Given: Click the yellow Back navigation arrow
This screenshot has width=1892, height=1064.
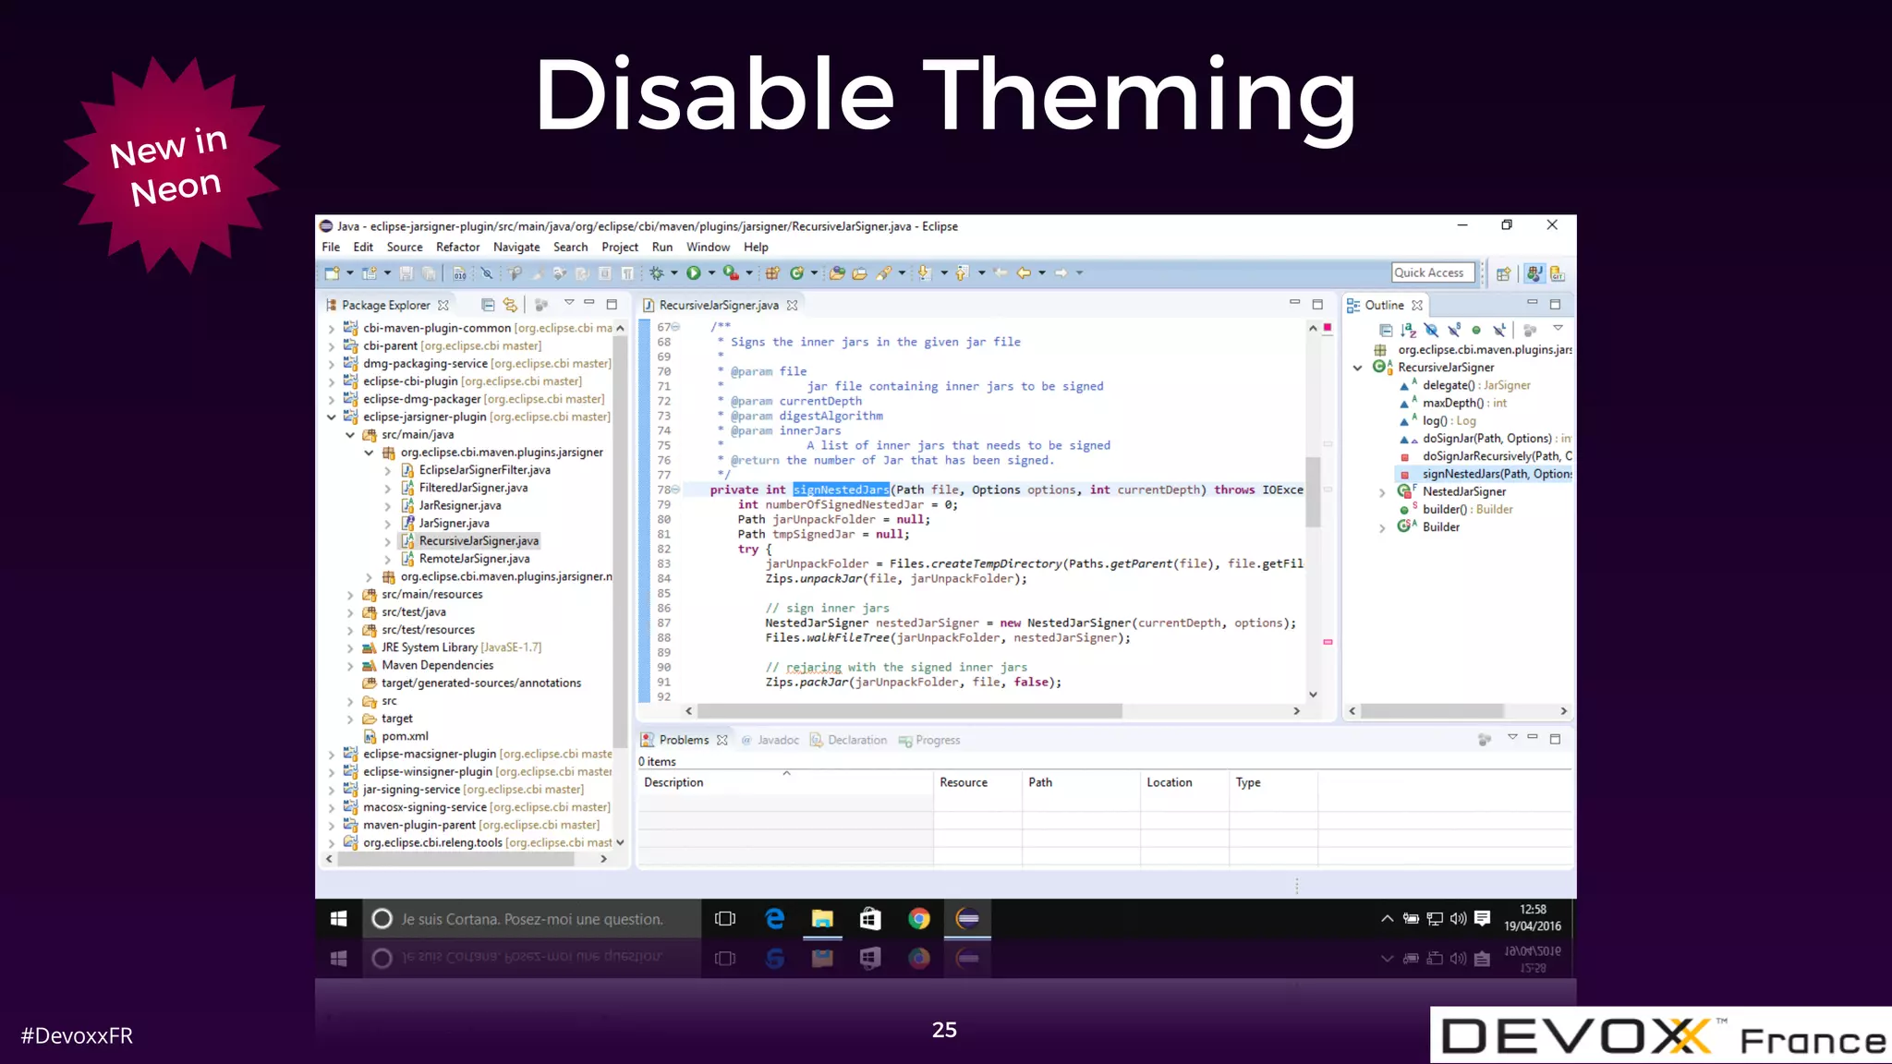Looking at the screenshot, I should pos(1024,273).
